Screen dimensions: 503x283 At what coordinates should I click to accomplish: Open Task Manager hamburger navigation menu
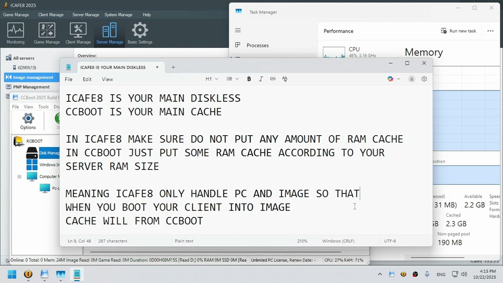[x=238, y=30]
